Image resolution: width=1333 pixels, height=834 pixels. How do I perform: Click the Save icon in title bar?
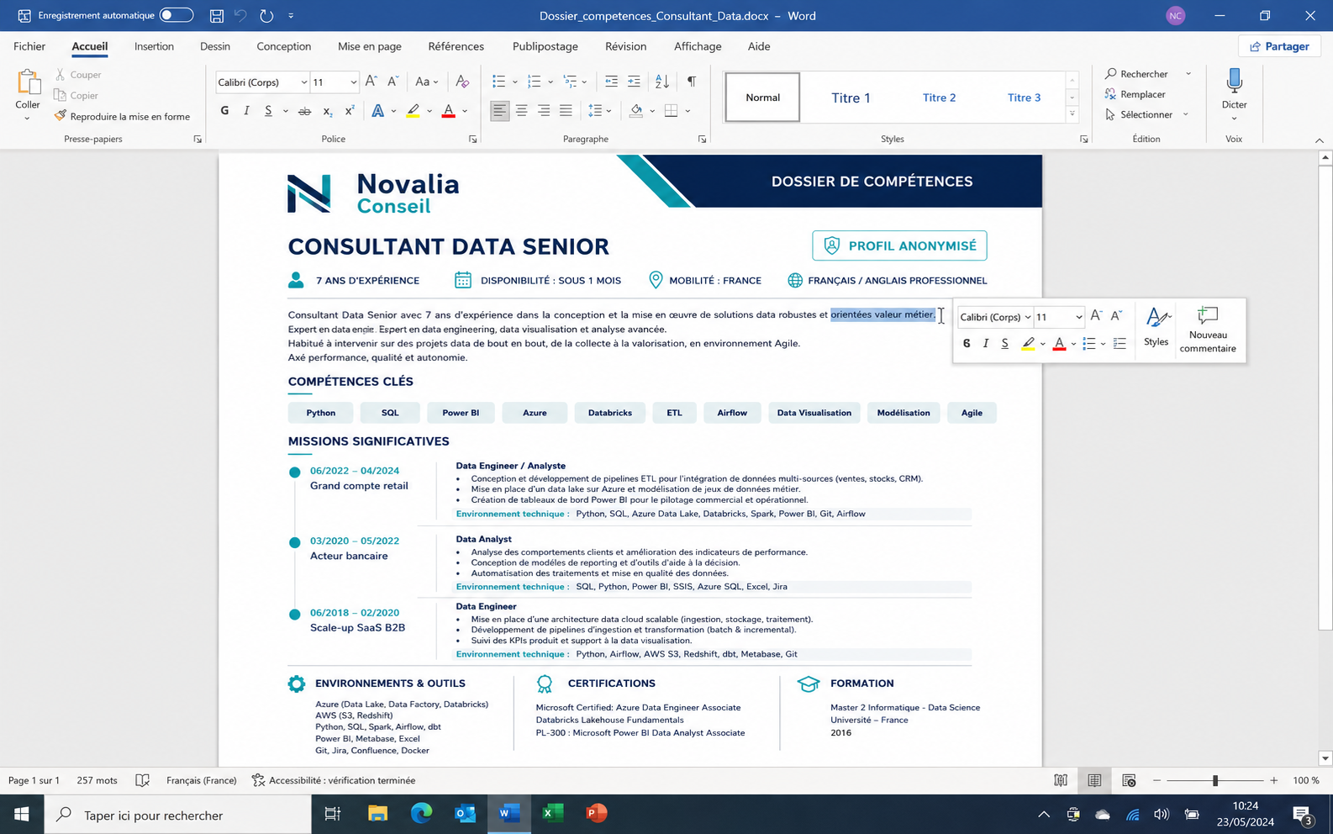click(x=217, y=15)
